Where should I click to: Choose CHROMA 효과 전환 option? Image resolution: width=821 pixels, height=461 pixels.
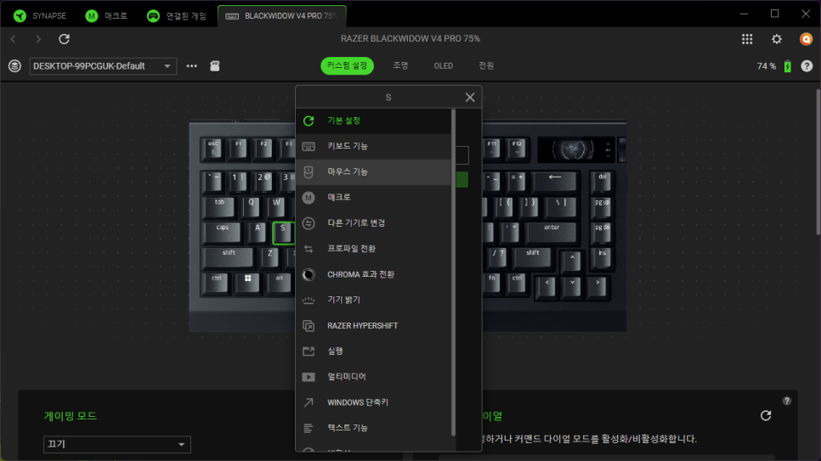pos(373,275)
